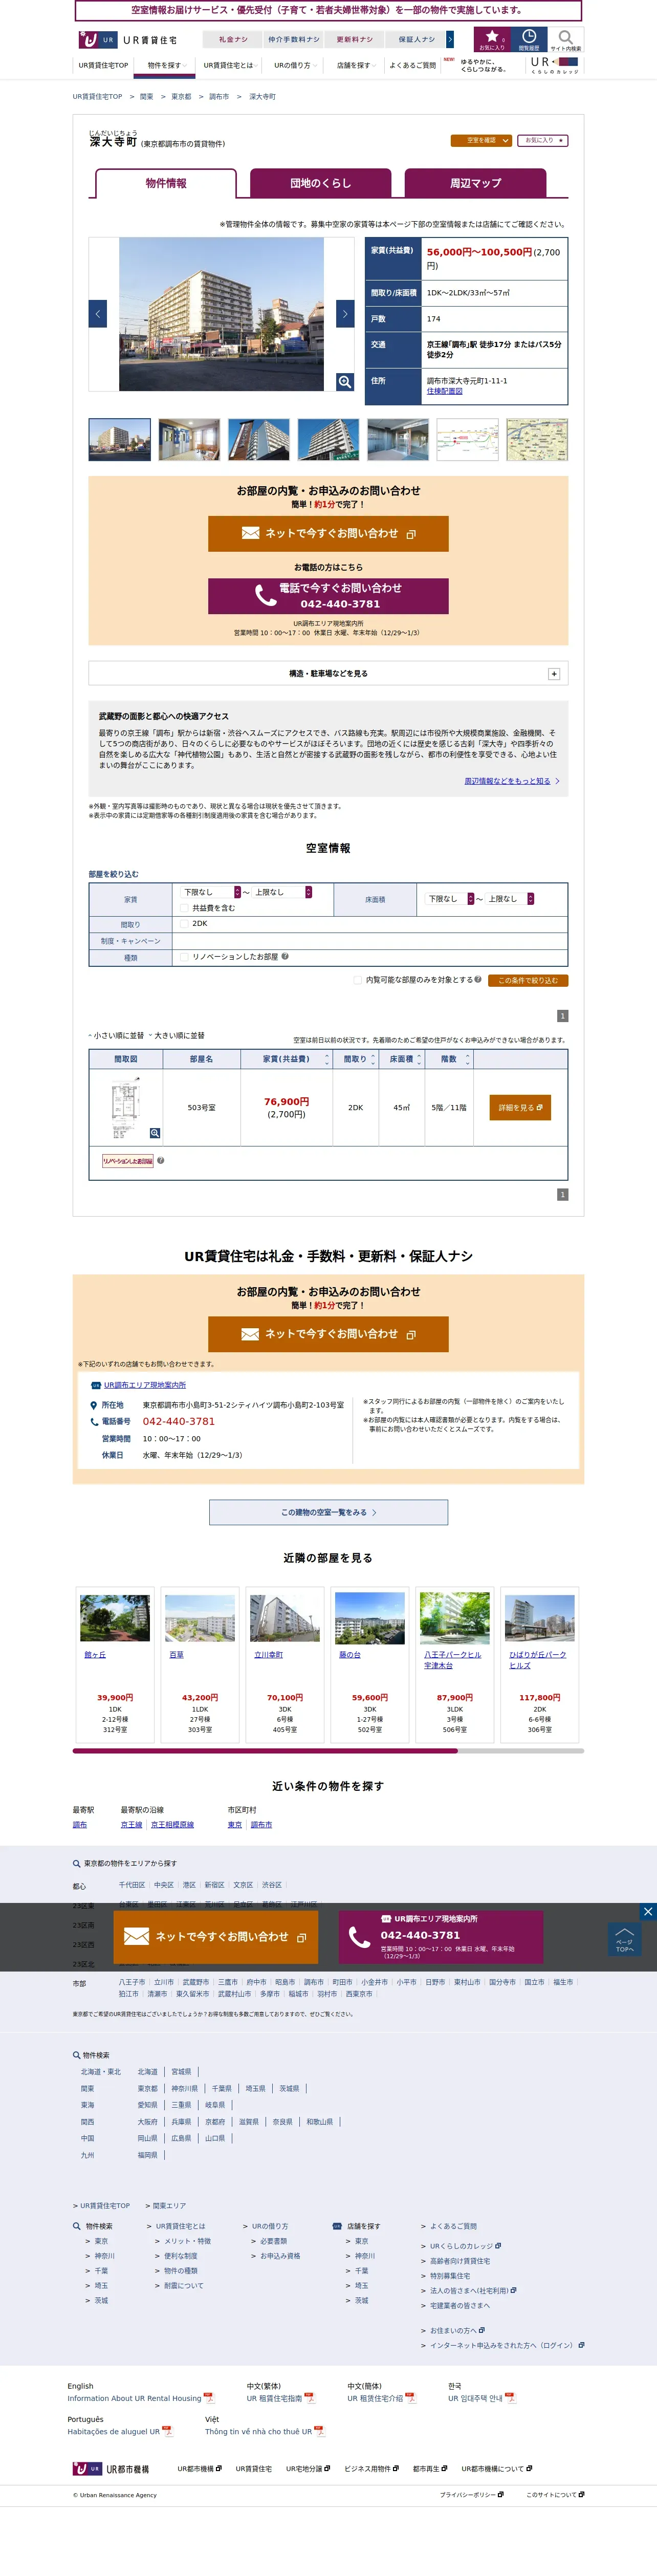
Task: Click help icon beside 内覧可能な部屋のみ
Action: click(x=478, y=979)
